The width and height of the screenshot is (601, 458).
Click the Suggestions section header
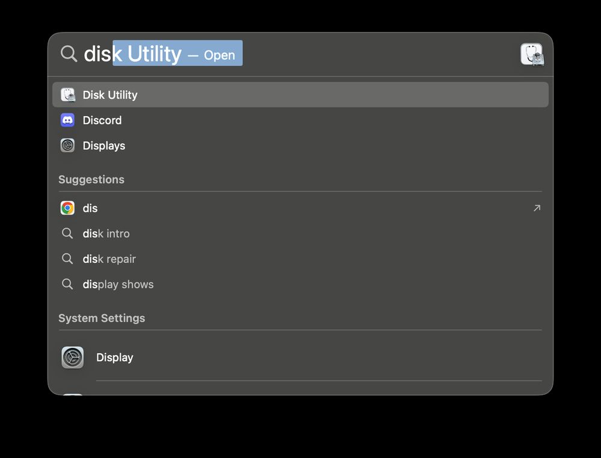click(x=91, y=179)
